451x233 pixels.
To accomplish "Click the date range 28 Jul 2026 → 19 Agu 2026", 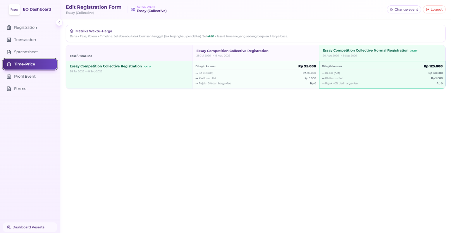I will [213, 56].
